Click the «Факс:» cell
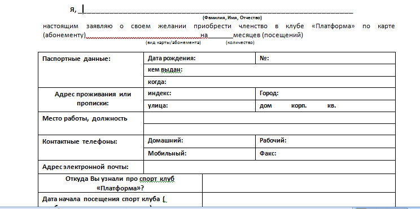The width and height of the screenshot is (420, 209). pos(326,154)
